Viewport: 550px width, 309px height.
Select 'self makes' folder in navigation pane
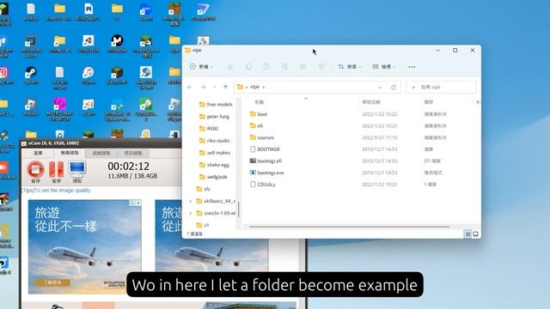tap(214, 153)
